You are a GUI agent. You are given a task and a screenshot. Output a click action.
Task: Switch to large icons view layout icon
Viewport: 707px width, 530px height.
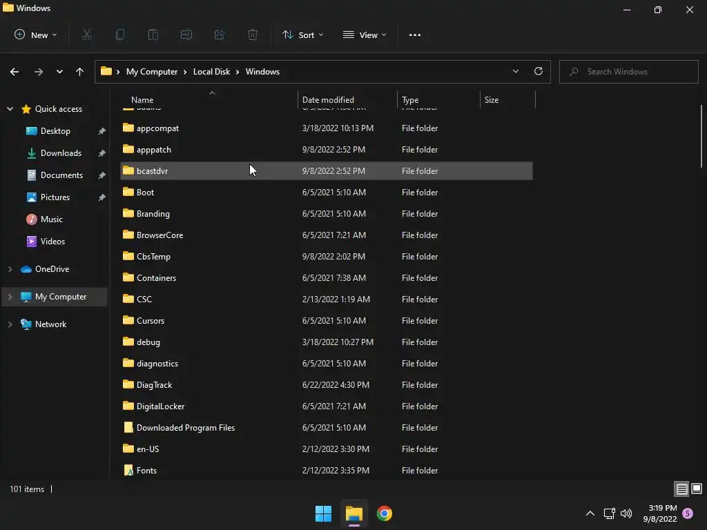point(697,489)
